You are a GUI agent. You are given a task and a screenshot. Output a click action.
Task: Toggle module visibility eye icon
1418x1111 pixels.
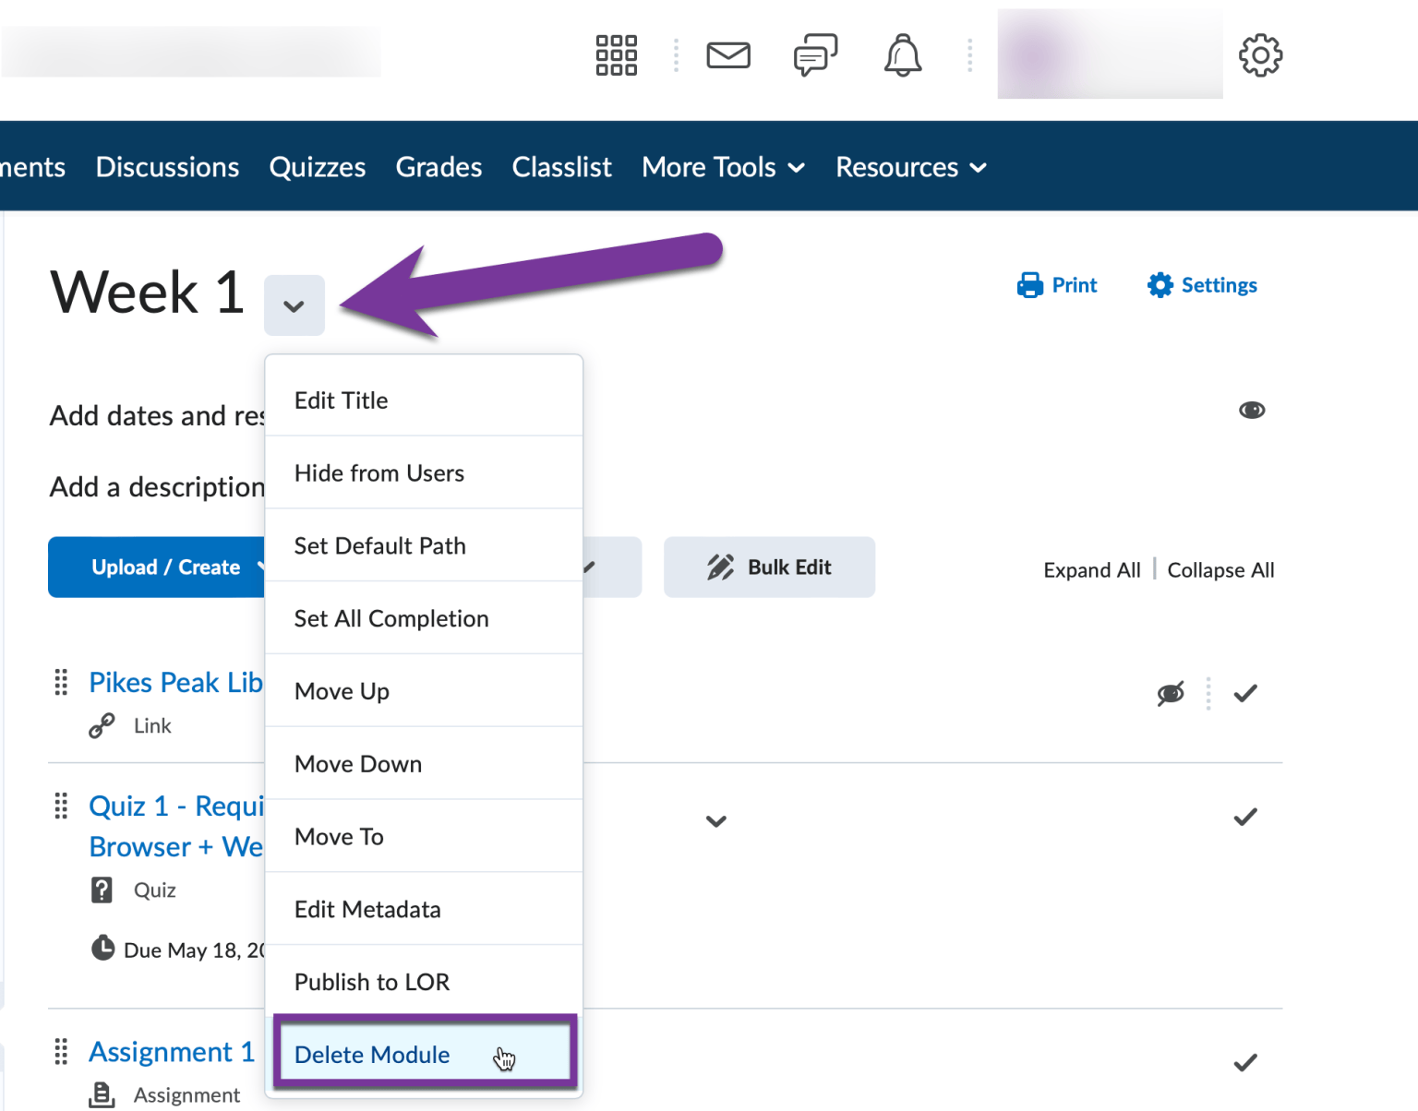(x=1252, y=410)
